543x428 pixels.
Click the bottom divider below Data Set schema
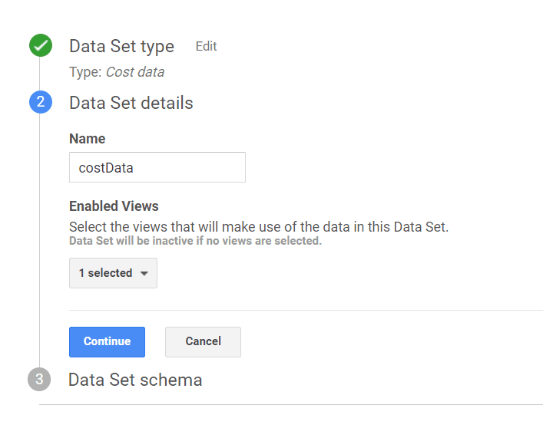pos(290,404)
